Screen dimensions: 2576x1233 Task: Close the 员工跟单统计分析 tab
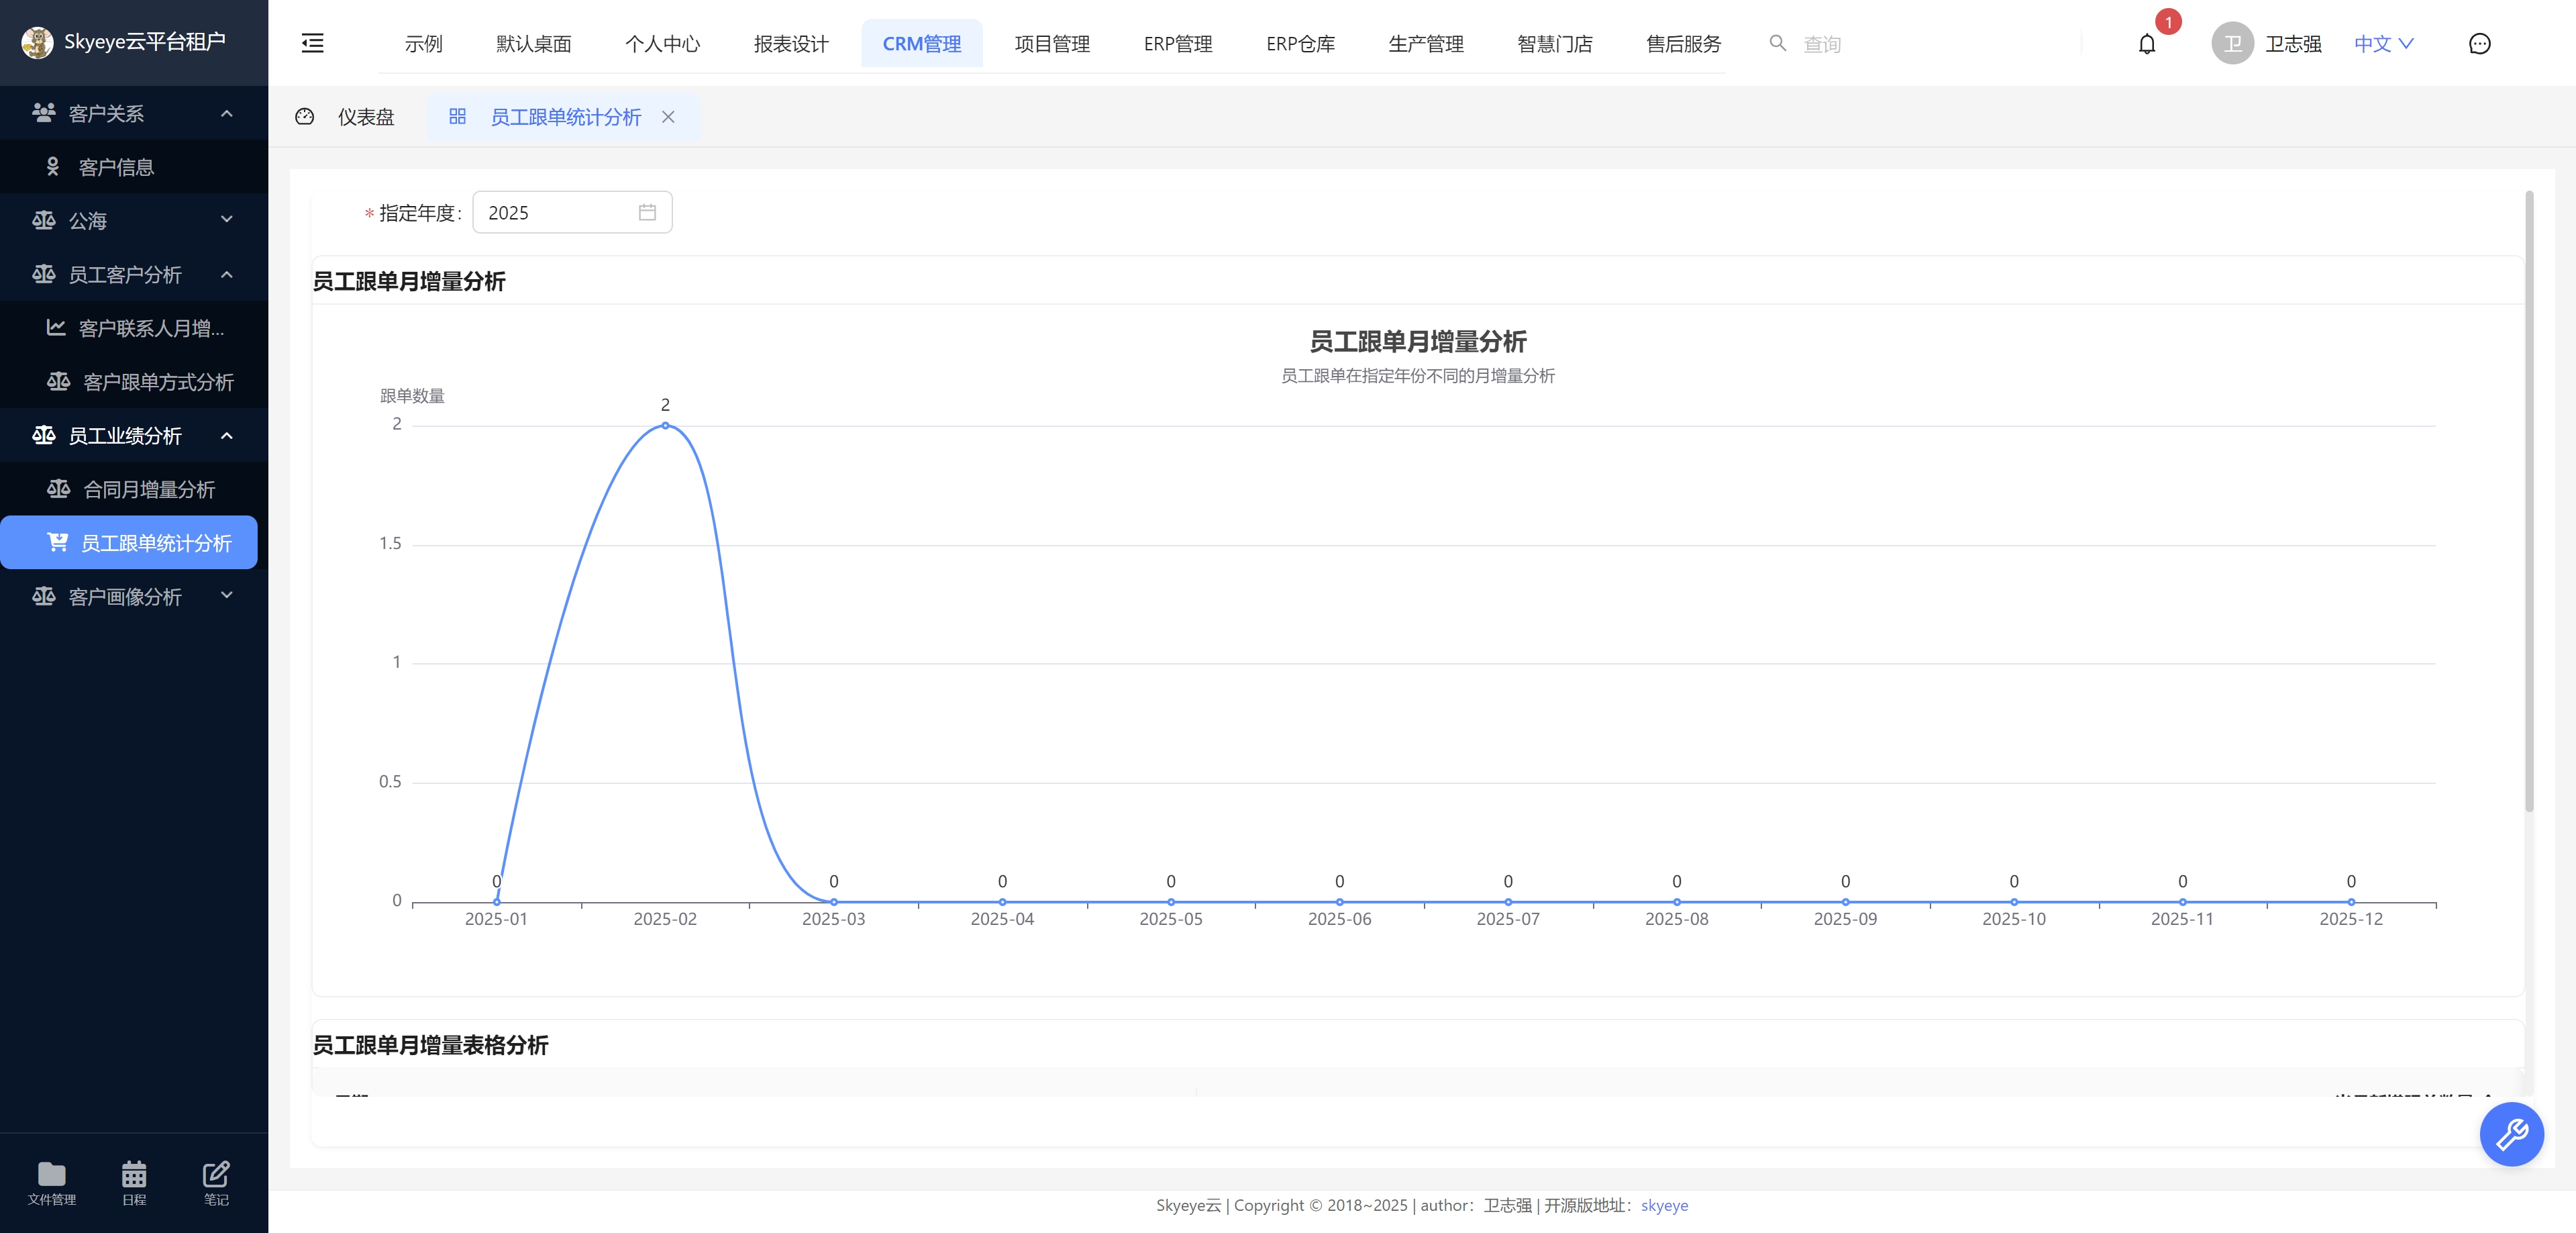tap(668, 117)
